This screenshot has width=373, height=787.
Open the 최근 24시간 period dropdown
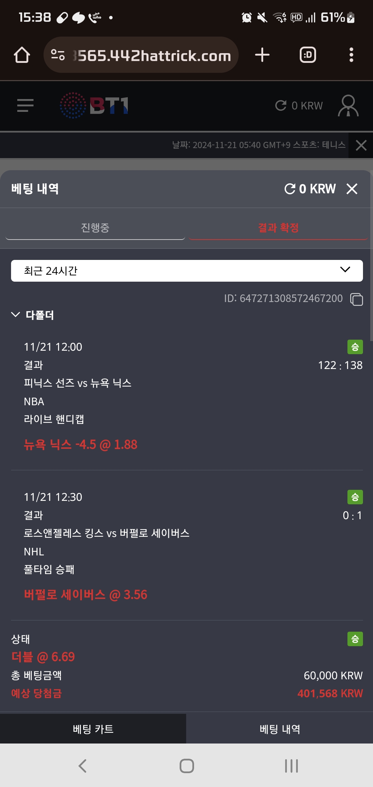187,271
